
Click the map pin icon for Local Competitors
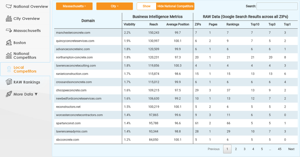[9, 69]
